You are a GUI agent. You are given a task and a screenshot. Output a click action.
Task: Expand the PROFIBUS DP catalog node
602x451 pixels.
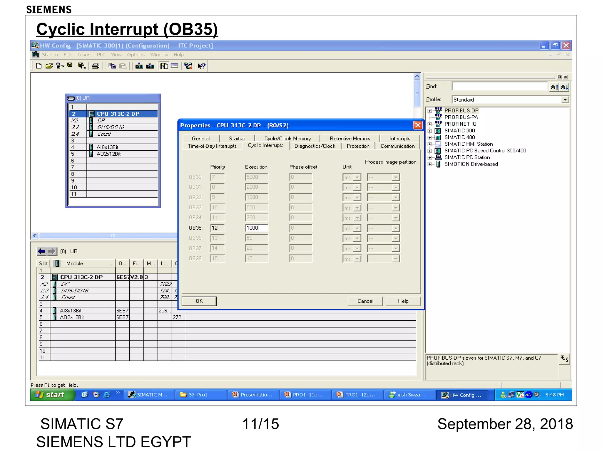tap(429, 111)
